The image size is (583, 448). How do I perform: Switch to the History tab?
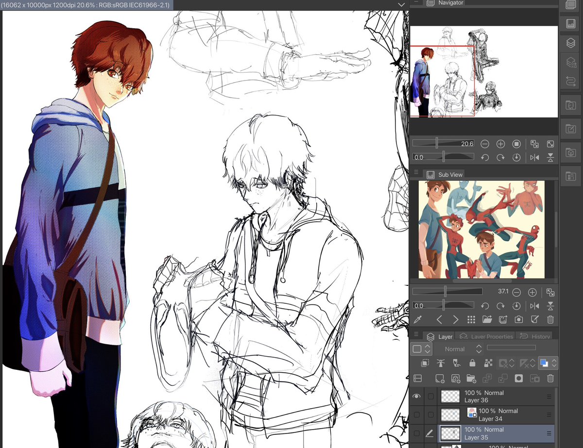(x=534, y=336)
